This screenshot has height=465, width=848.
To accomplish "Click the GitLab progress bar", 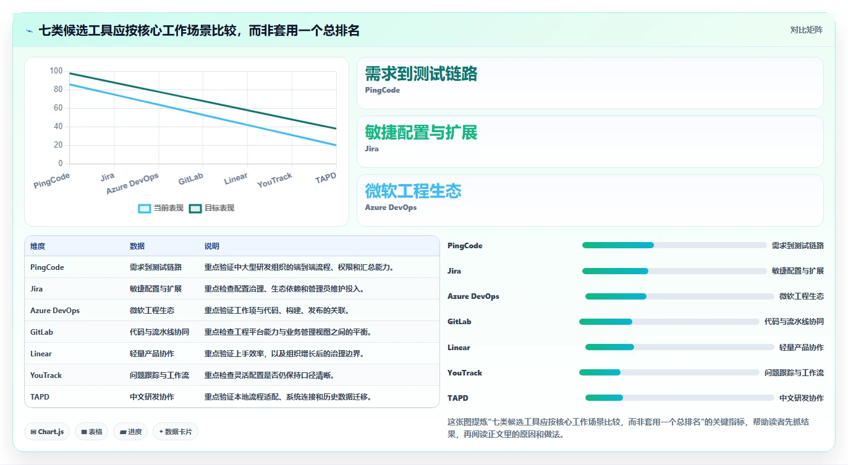I will (669, 322).
